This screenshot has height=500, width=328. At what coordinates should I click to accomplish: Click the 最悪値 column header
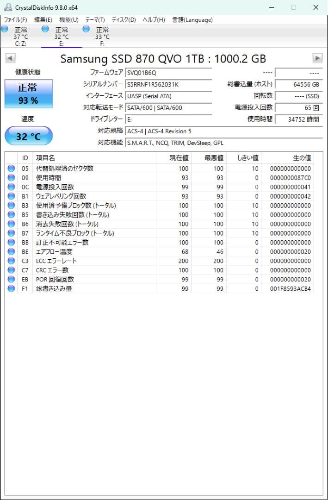point(209,158)
